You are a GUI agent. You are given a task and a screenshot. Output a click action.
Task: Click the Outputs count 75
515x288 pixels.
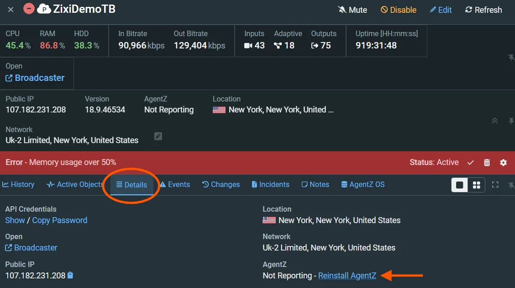click(321, 45)
